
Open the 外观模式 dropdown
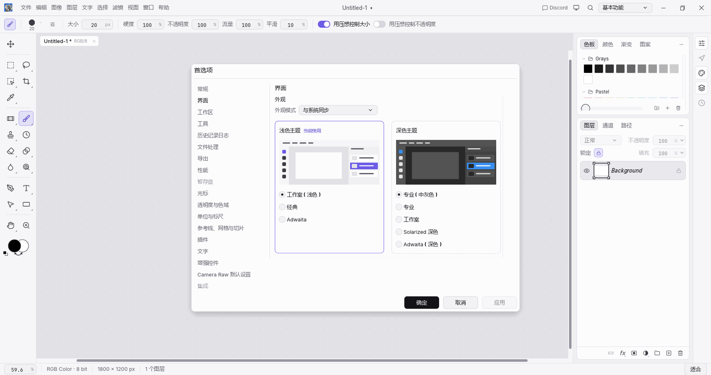[x=338, y=110]
